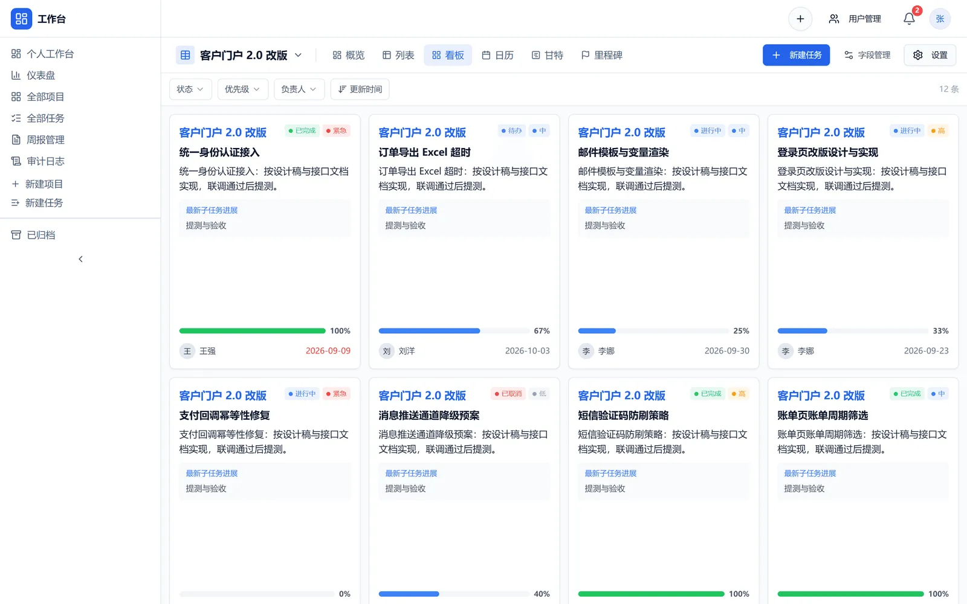Open 设置 button with gear
967x604 pixels.
(x=930, y=55)
